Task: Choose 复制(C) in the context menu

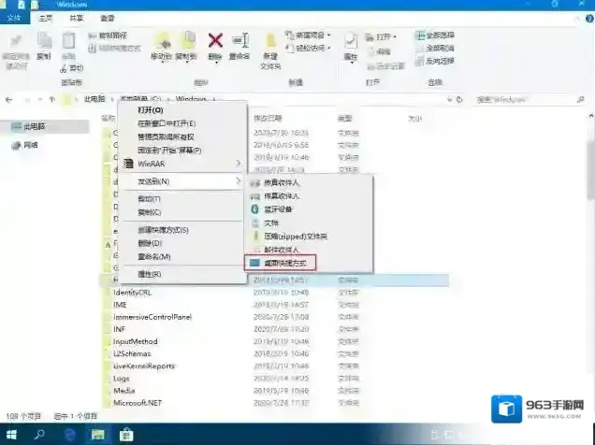Action: click(x=182, y=212)
